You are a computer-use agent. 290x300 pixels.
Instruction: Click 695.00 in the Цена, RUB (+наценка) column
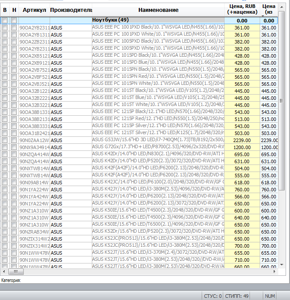pyautogui.click(x=242, y=154)
